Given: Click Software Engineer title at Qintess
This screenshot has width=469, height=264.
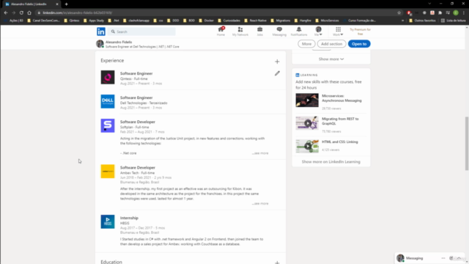Looking at the screenshot, I should pyautogui.click(x=136, y=73).
